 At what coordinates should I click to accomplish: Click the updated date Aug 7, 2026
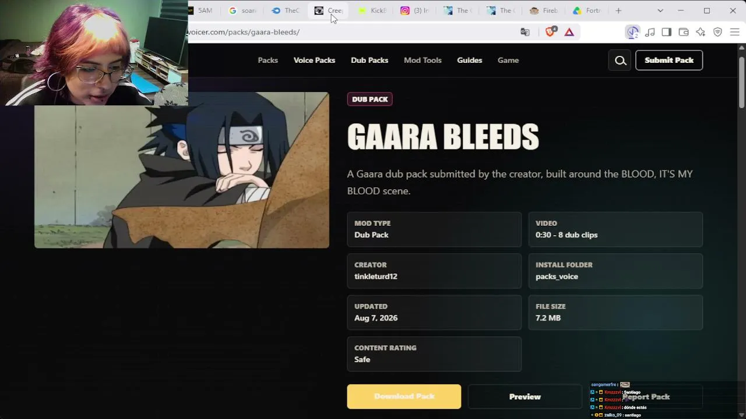coord(376,318)
